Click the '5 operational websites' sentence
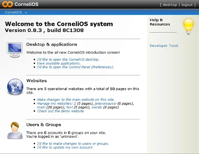Image resolution: width=199 pixels, height=154 pixels. (83, 90)
